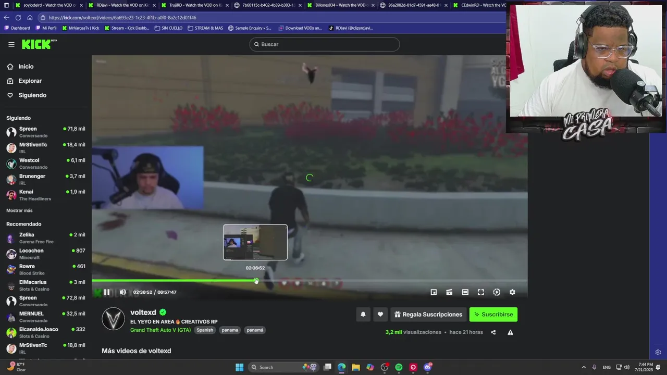Image resolution: width=667 pixels, height=375 pixels.
Task: Switch to RDjavi browser tab
Action: tap(122, 5)
